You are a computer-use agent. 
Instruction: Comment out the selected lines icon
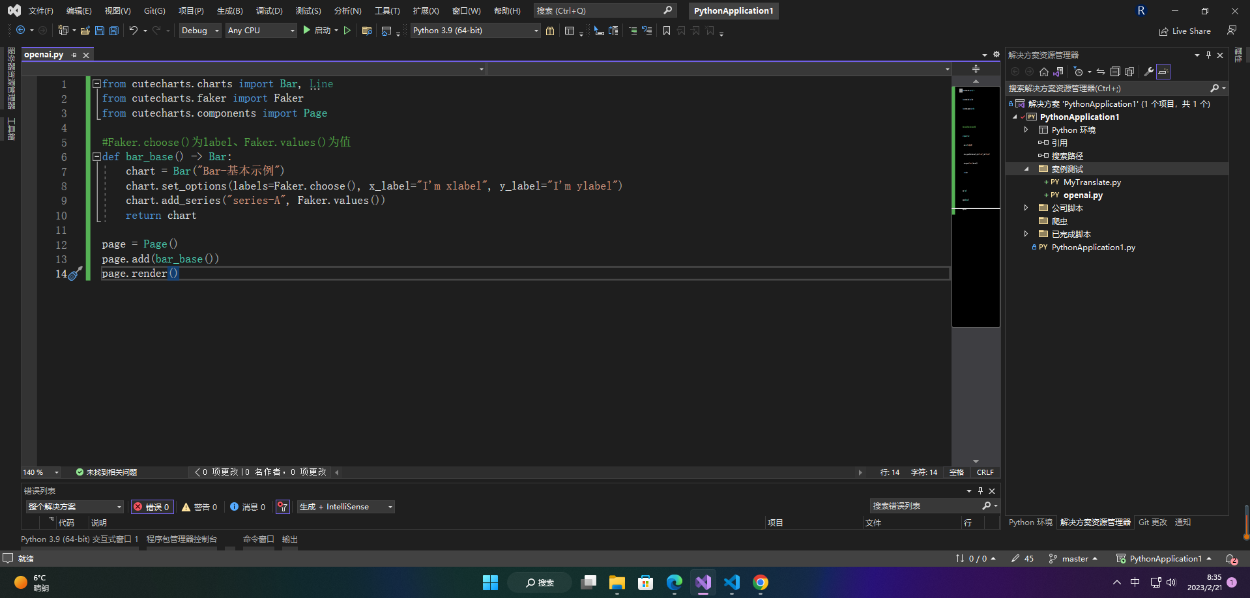[632, 31]
